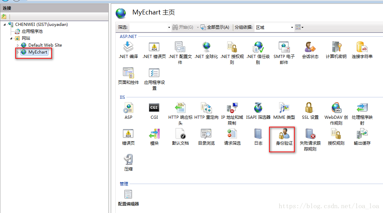Open the CGI feature
383x213 pixels.
[x=154, y=111]
